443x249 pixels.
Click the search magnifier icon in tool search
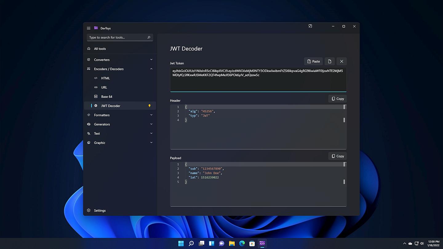click(149, 38)
